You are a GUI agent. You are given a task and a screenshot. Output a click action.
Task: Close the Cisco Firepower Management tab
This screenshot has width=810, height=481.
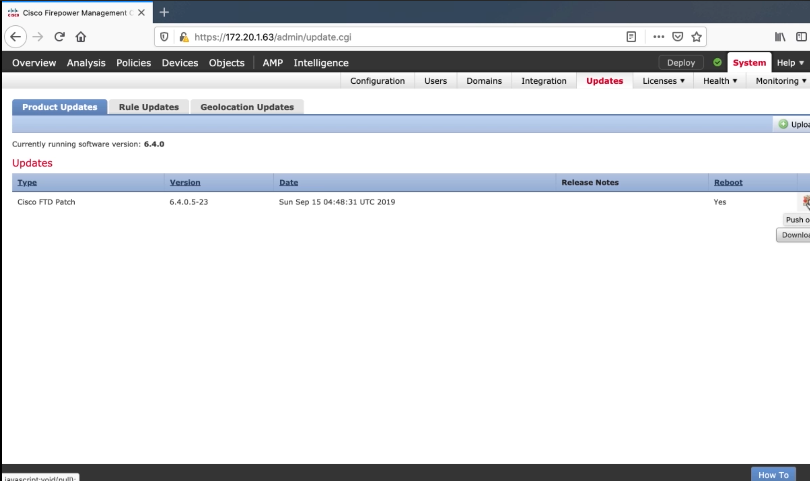coord(141,13)
